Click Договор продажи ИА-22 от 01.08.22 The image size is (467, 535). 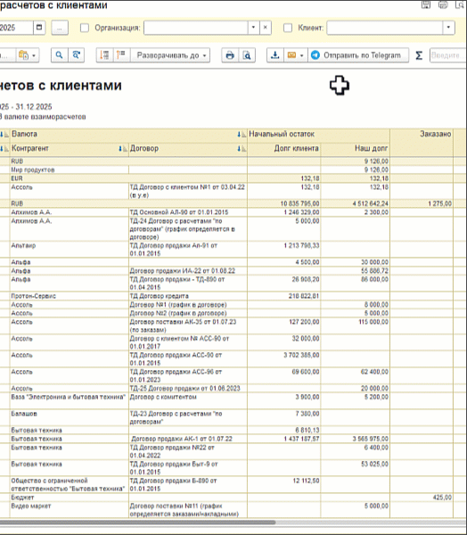click(x=188, y=271)
